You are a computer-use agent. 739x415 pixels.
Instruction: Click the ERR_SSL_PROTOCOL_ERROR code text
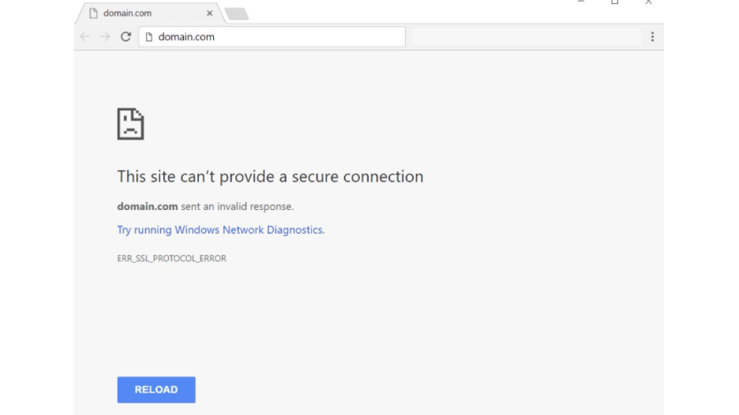(x=171, y=259)
